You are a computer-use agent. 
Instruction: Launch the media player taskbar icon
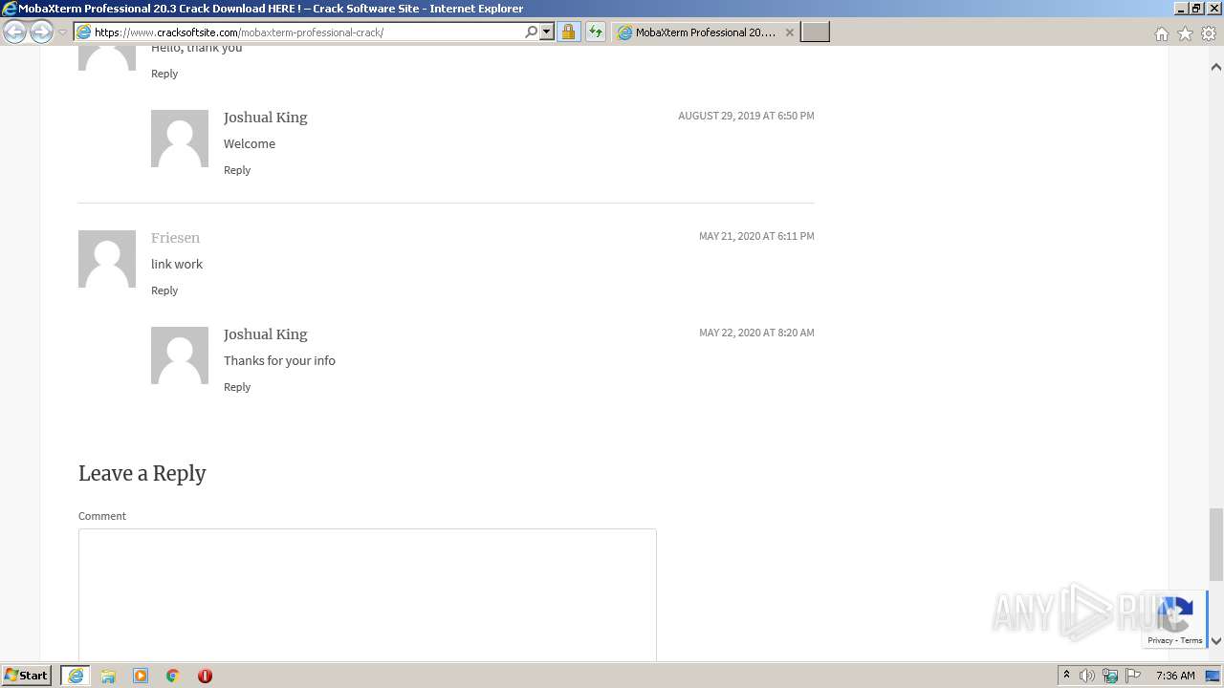tap(141, 676)
